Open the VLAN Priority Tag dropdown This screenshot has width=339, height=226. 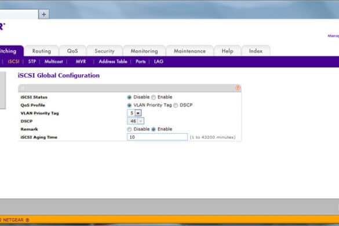(x=134, y=113)
